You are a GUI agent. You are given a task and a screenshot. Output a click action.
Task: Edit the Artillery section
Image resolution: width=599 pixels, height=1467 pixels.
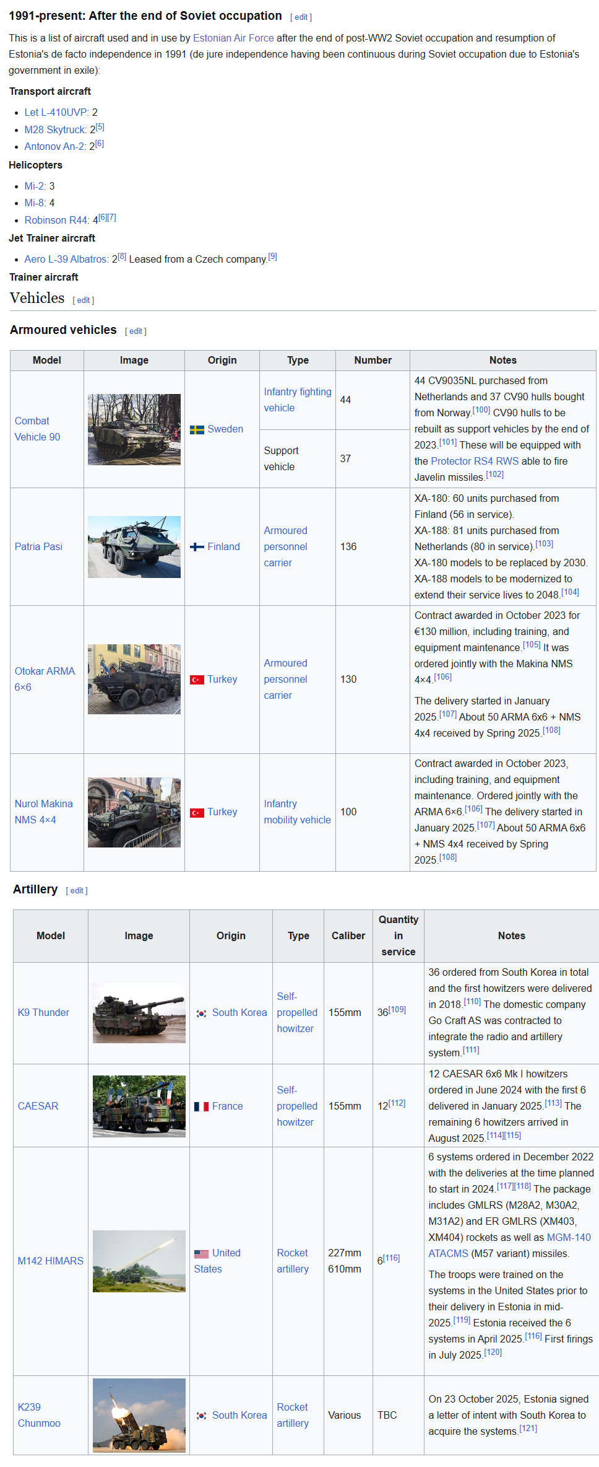pos(77,891)
